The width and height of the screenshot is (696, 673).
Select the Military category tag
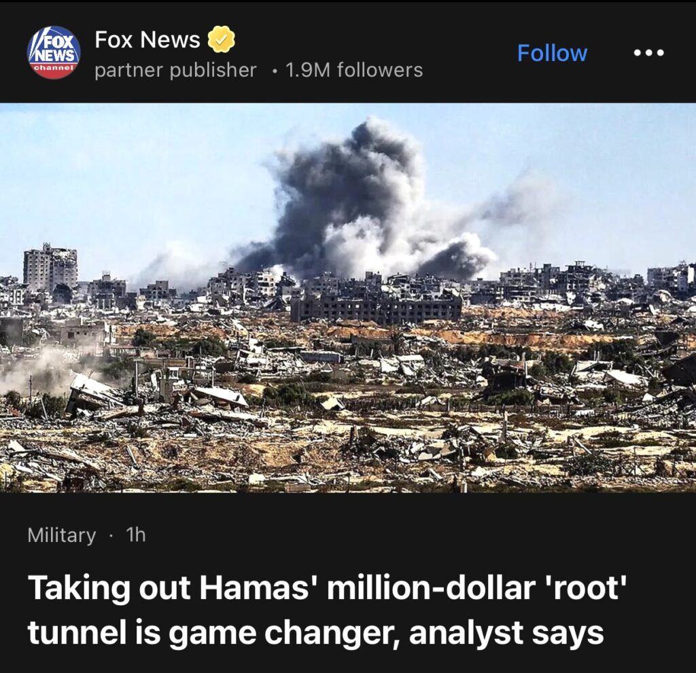coord(62,535)
